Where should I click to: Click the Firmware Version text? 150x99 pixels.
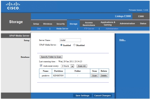[138, 10]
